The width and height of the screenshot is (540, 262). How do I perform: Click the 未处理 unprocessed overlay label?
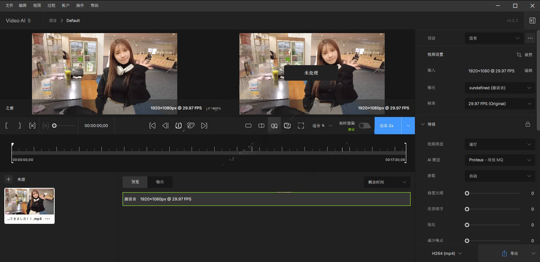click(x=311, y=73)
